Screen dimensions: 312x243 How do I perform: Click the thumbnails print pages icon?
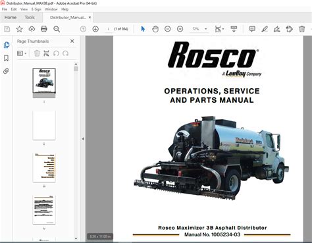[46, 53]
